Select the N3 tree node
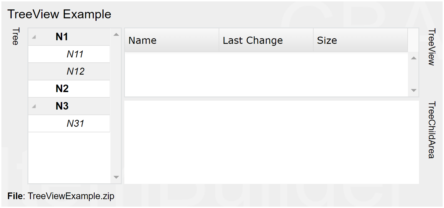Viewport: 444px width, 208px height. pyautogui.click(x=62, y=106)
